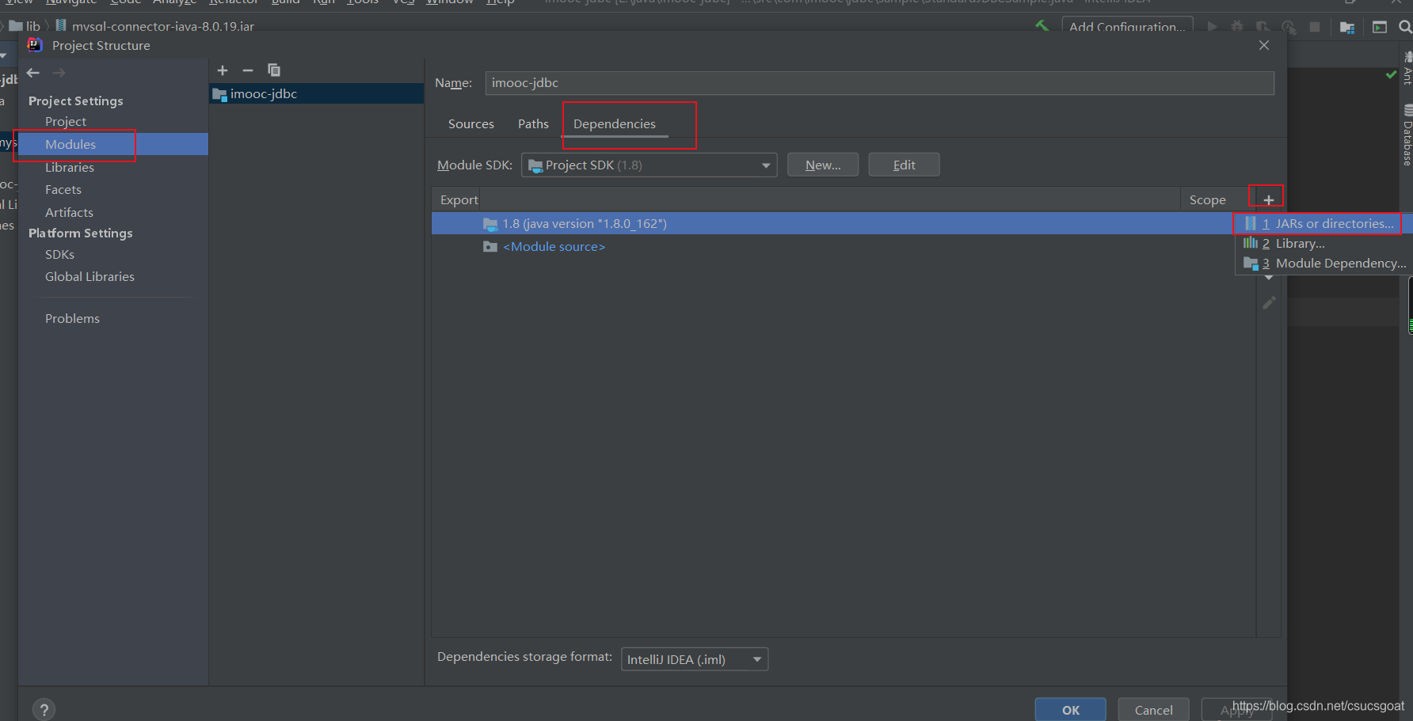Click the Cancel button

coord(1153,710)
